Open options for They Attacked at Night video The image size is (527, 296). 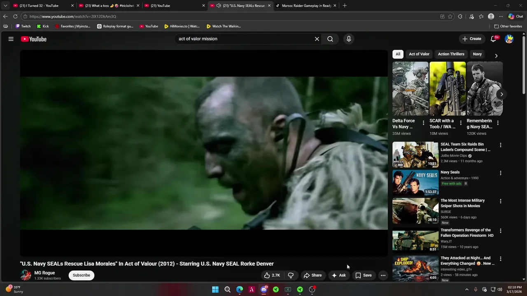point(501,259)
